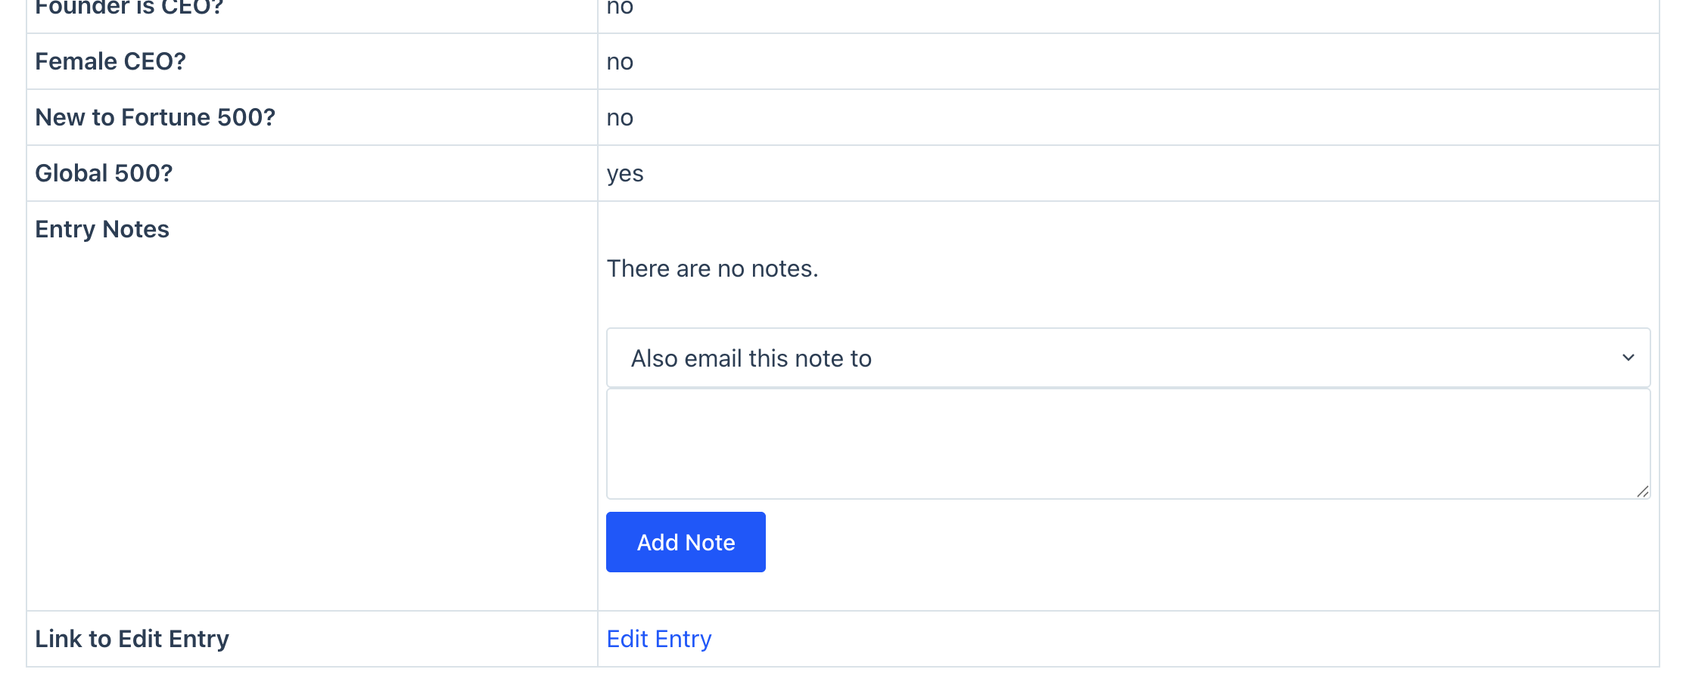Open the Edit Entry link

coord(659,639)
